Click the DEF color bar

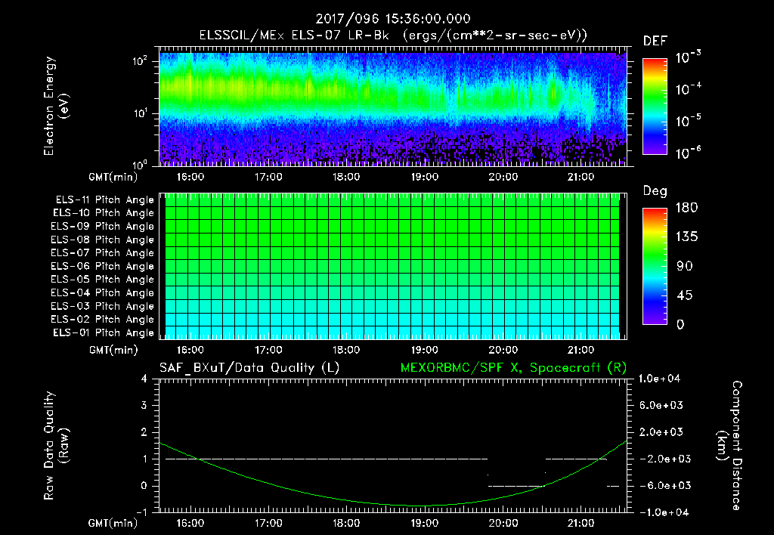coord(655,107)
